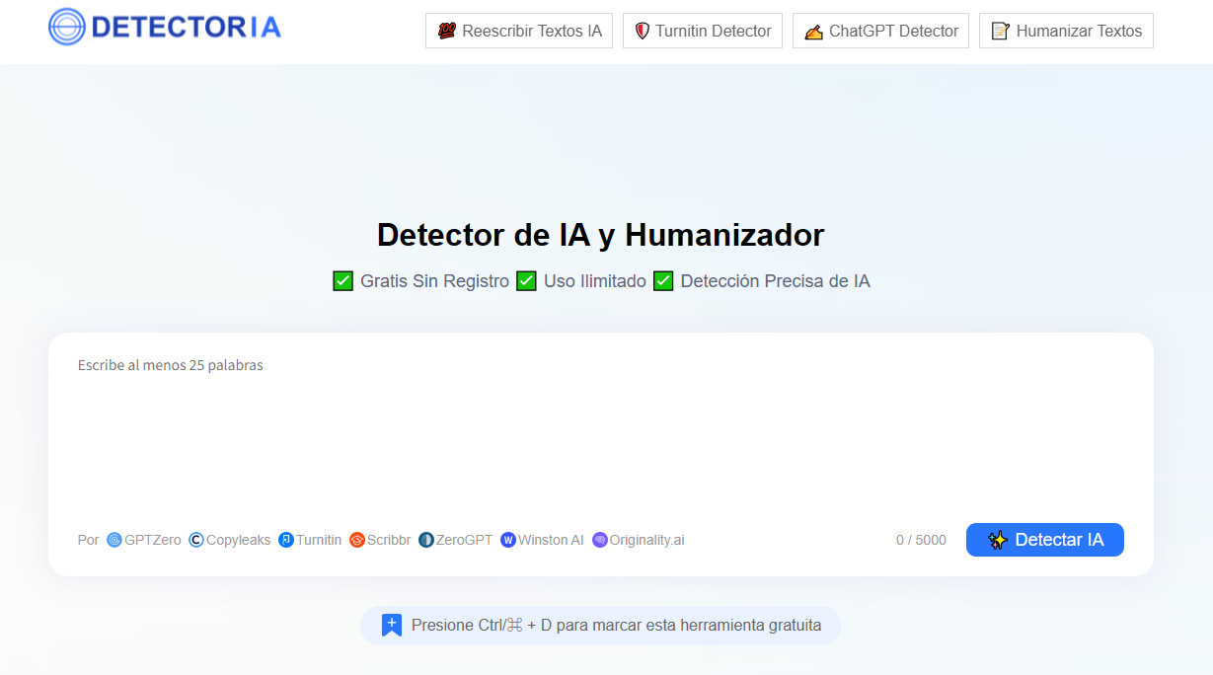Click the Scribbr logo icon
The image size is (1213, 675).
357,540
